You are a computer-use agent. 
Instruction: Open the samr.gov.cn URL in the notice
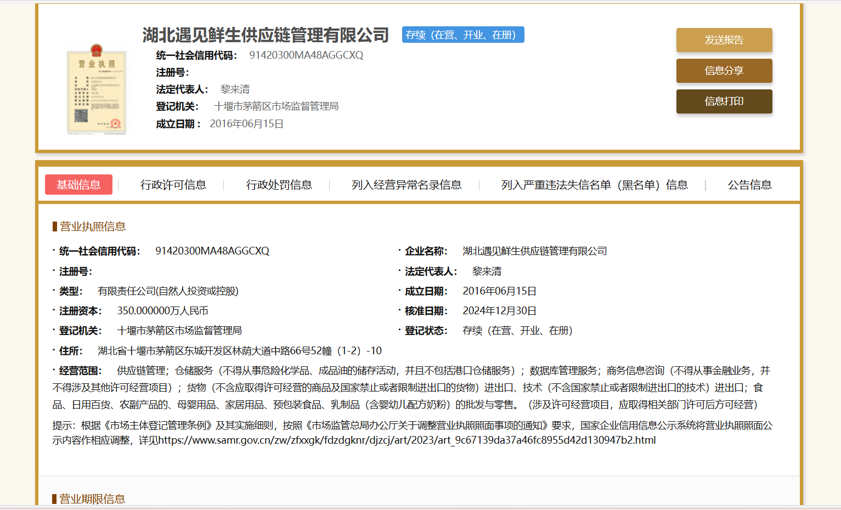coord(407,440)
